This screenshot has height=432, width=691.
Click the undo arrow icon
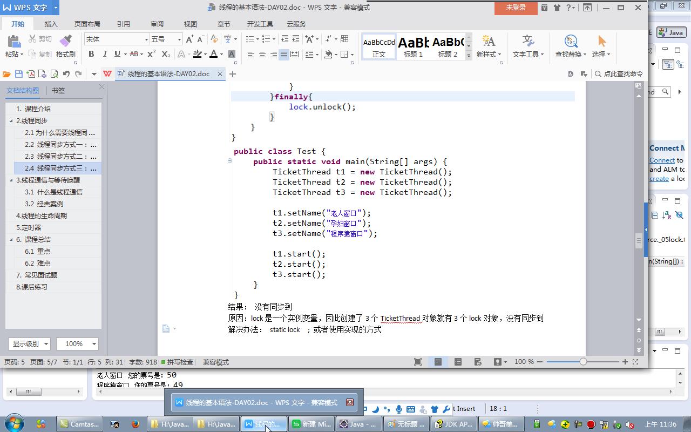[66, 74]
